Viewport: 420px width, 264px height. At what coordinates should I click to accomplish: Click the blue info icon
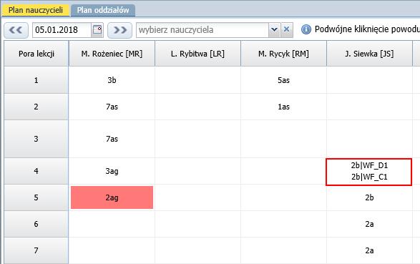click(x=306, y=29)
